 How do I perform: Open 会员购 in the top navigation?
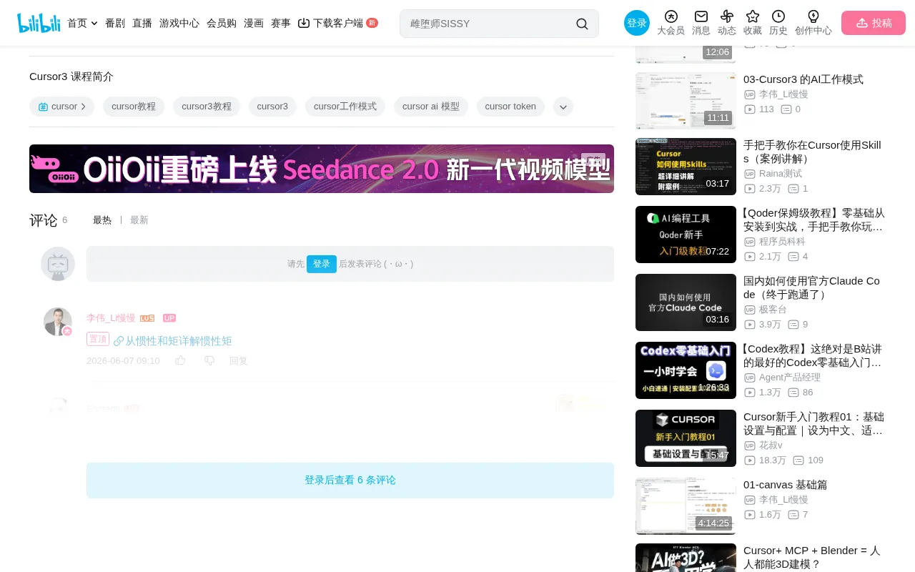coord(222,23)
